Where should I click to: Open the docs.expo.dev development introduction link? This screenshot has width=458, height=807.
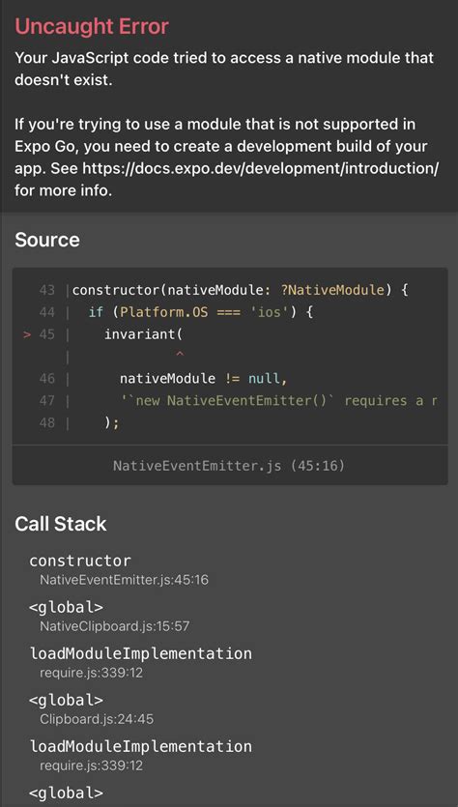pos(260,169)
